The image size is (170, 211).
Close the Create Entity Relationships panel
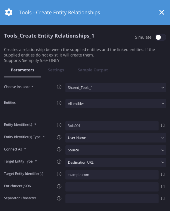click(162, 12)
